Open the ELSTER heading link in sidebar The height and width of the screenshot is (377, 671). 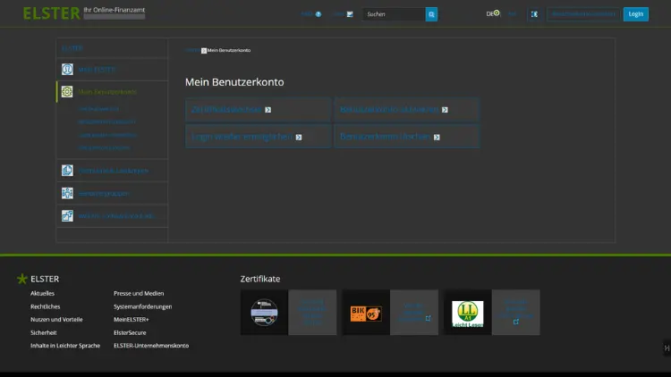click(72, 48)
